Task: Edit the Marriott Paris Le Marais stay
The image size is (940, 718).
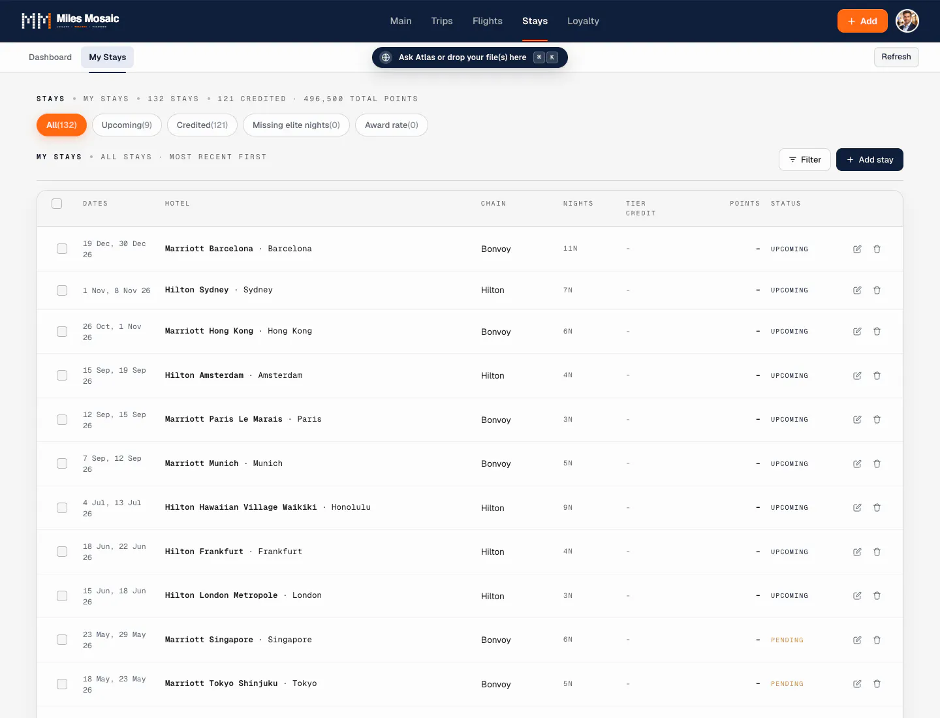Action: pos(857,420)
